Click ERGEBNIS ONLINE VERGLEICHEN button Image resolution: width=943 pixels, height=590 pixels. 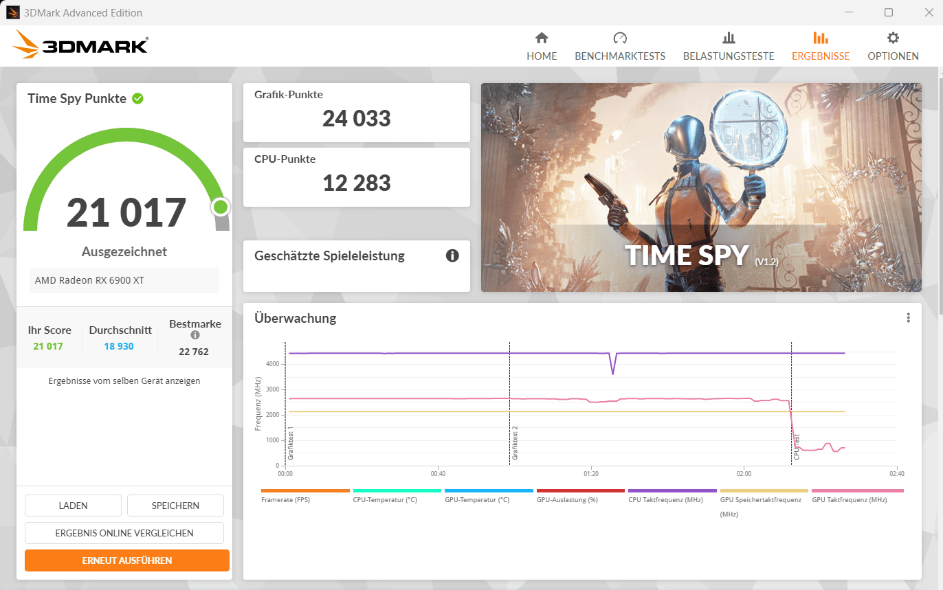click(x=124, y=533)
